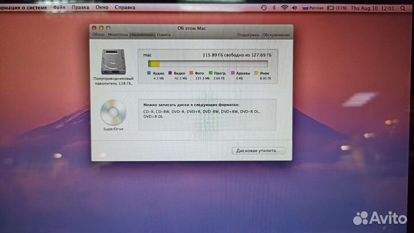Click '115.89 ГБ свободно из 127.69 ГБ'

pyautogui.click(x=237, y=55)
